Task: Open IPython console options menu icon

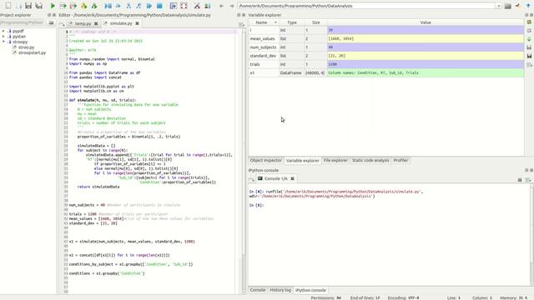Action: (x=528, y=180)
